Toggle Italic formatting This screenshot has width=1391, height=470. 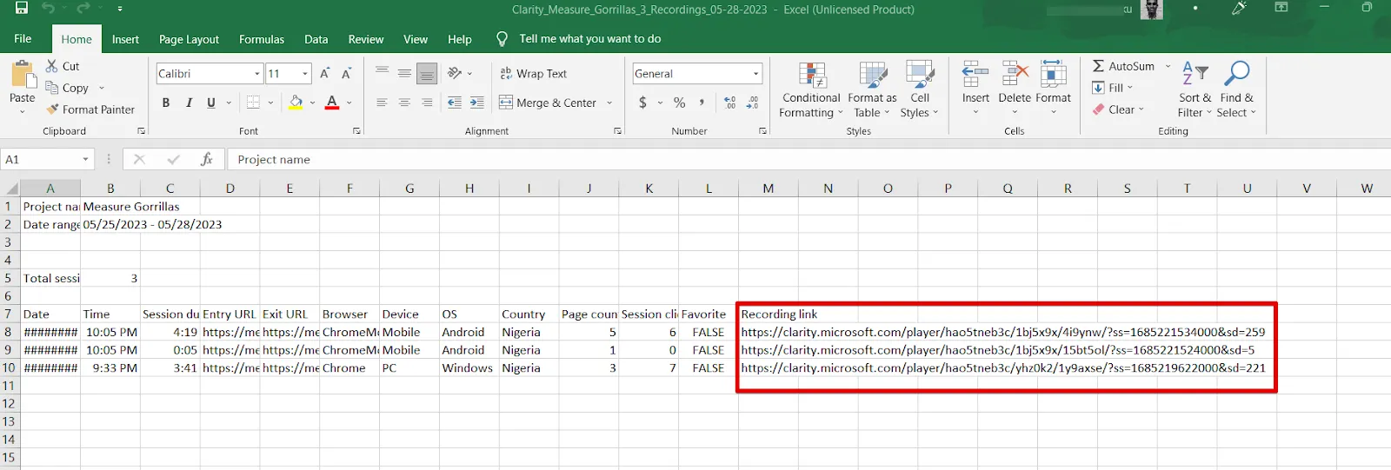pyautogui.click(x=189, y=103)
